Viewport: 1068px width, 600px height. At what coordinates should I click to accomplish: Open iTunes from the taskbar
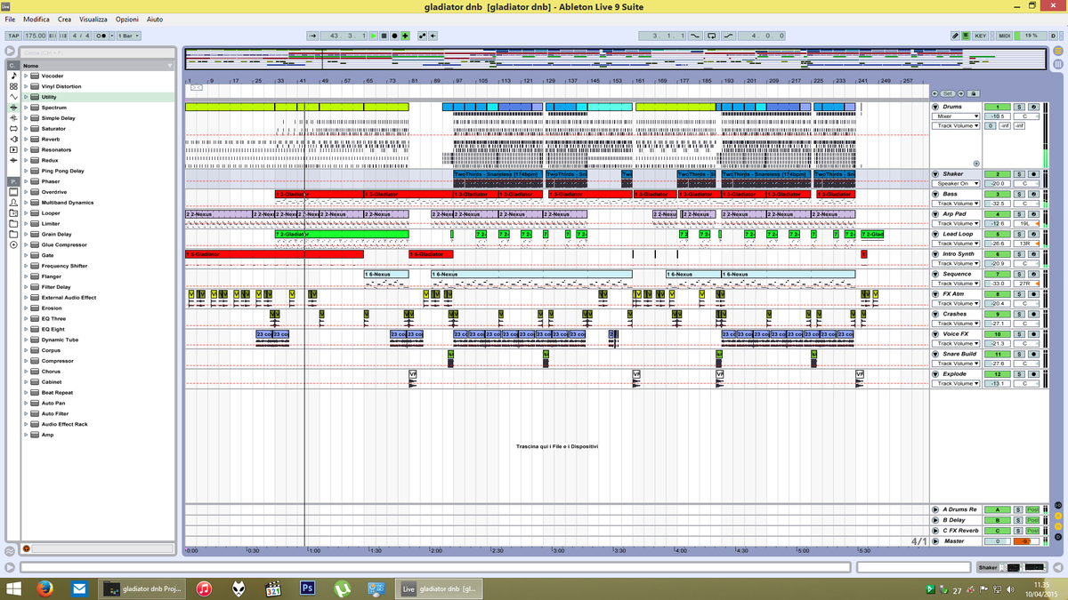point(205,588)
